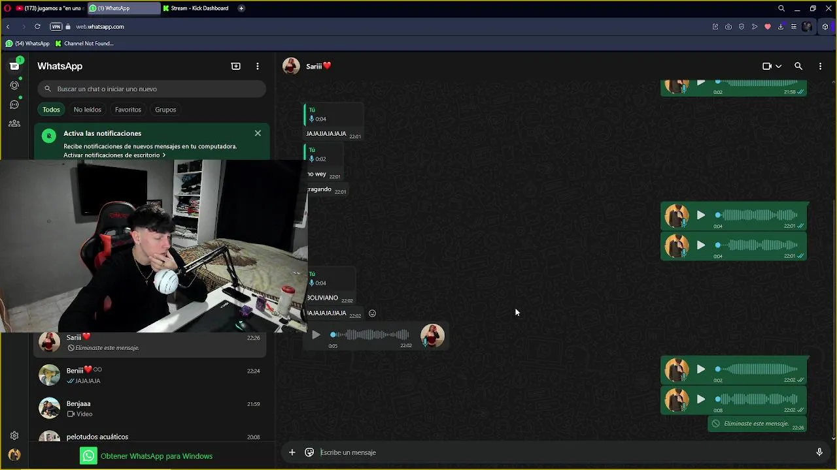
Task: Play the sent 0:08 voice note at 22:02
Action: (701, 399)
